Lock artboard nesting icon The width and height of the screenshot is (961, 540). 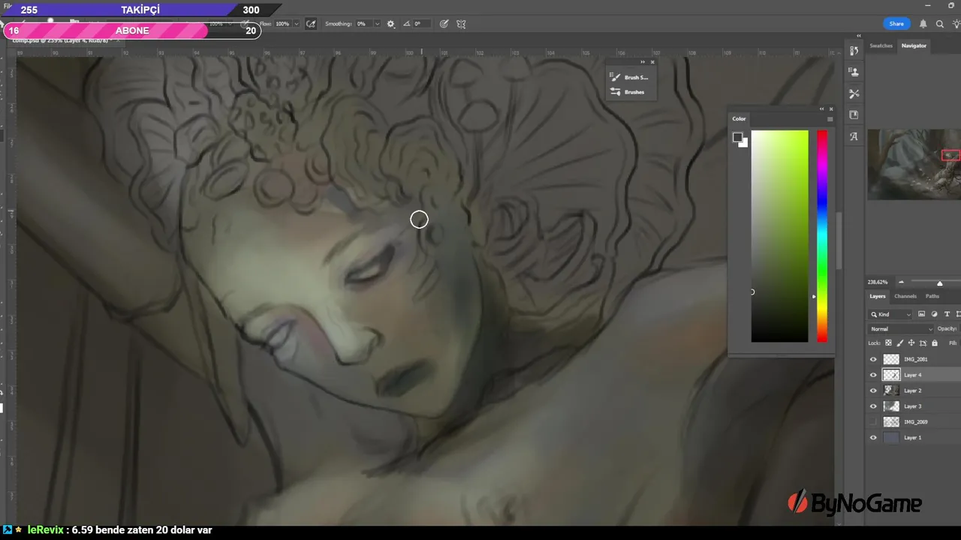coord(923,343)
